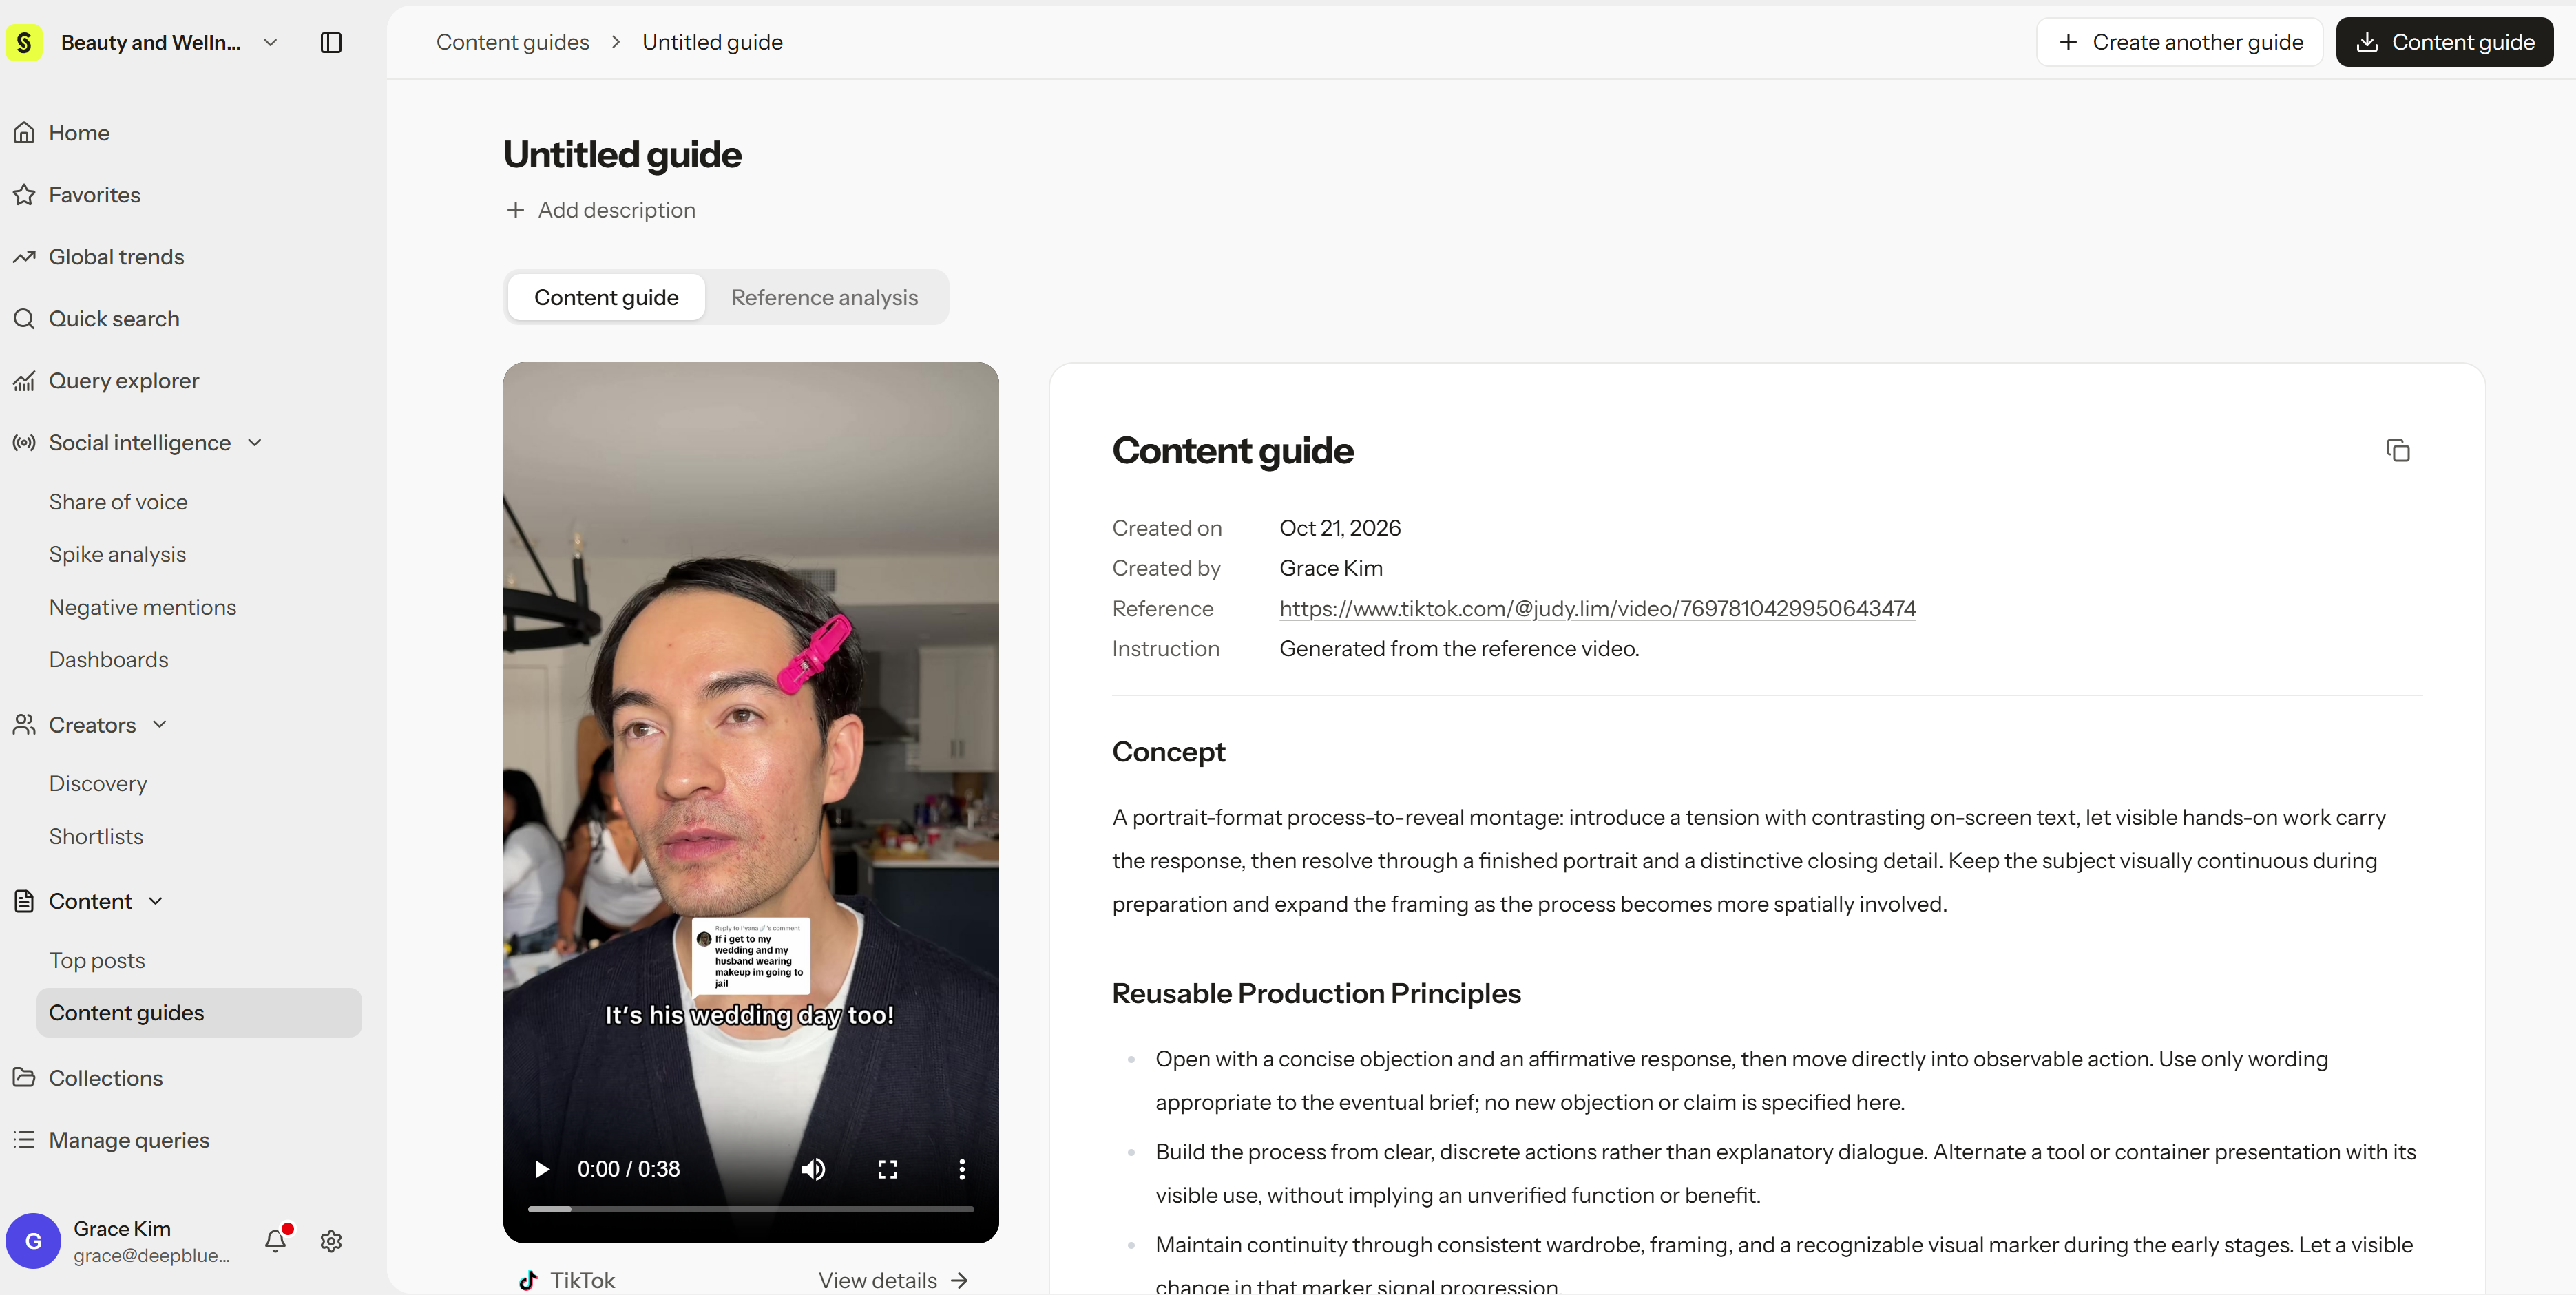Image resolution: width=2576 pixels, height=1295 pixels.
Task: Open Spike analysis
Action: 117,554
